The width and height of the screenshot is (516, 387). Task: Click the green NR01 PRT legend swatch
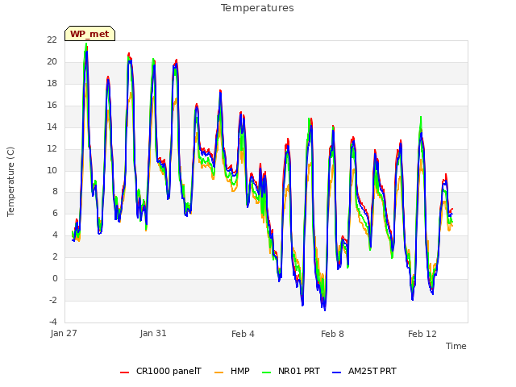(267, 372)
